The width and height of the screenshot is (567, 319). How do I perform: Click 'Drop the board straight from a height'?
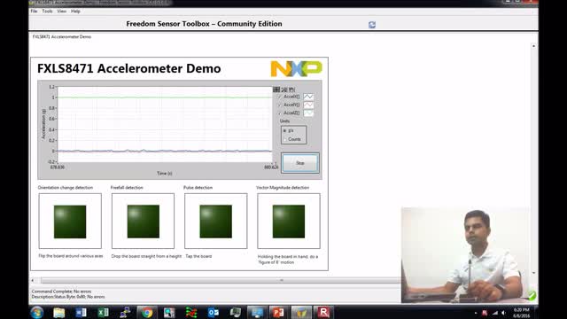(146, 256)
